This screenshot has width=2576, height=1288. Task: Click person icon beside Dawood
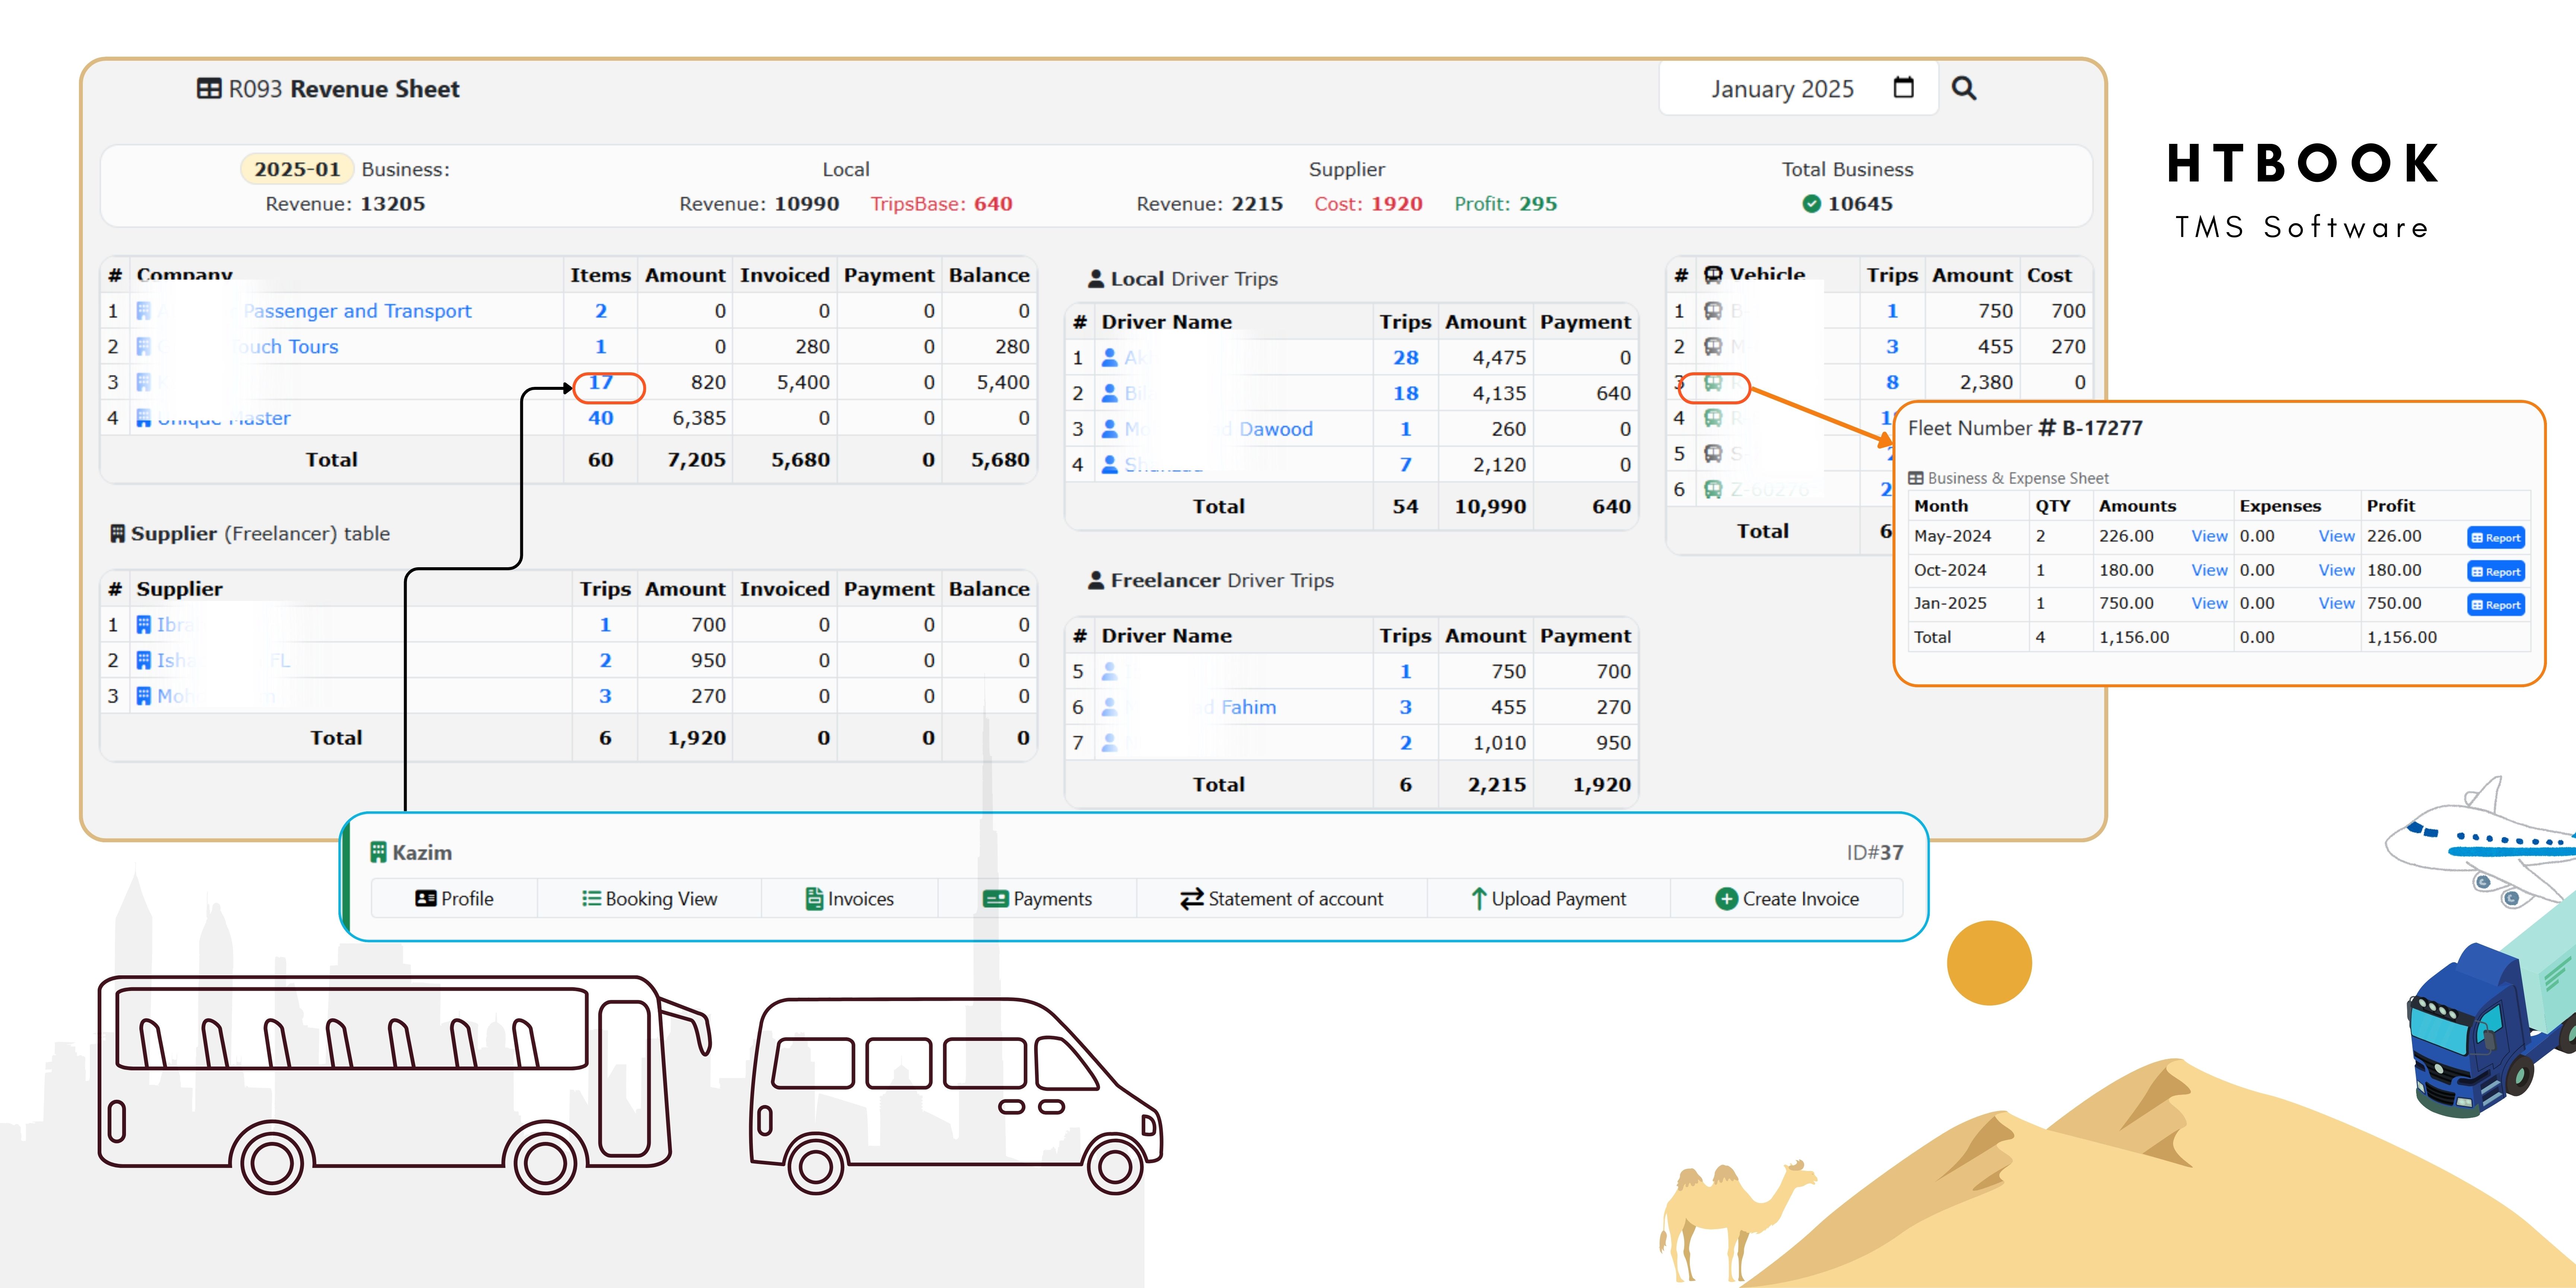click(1109, 429)
